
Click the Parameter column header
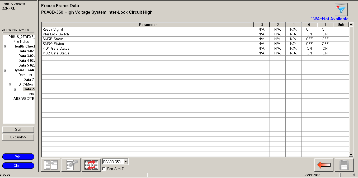click(148, 25)
